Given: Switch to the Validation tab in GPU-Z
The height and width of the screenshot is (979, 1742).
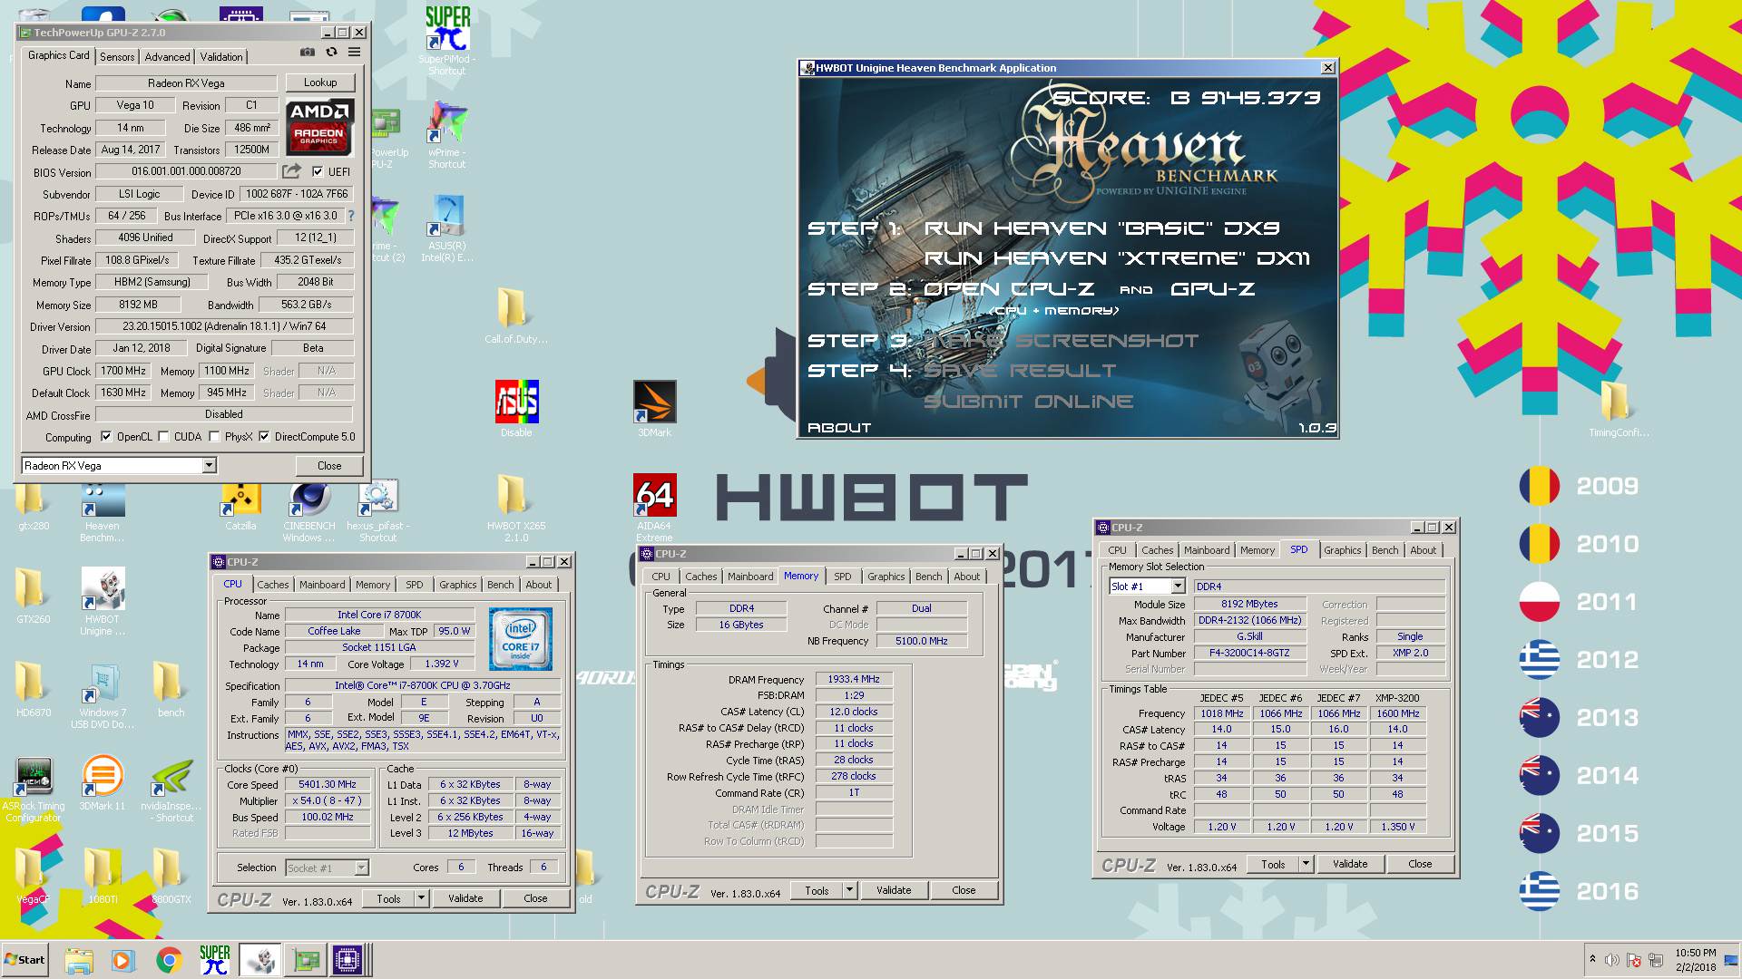Looking at the screenshot, I should [221, 56].
